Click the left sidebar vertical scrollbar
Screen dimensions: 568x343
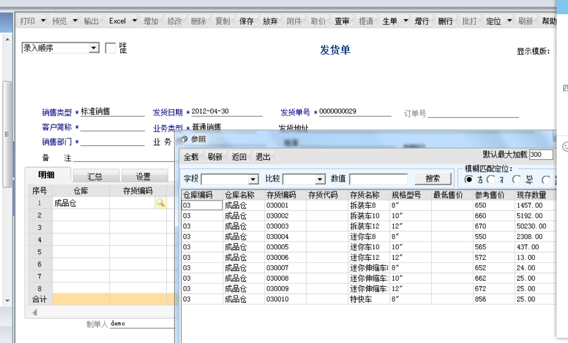tap(7, 135)
